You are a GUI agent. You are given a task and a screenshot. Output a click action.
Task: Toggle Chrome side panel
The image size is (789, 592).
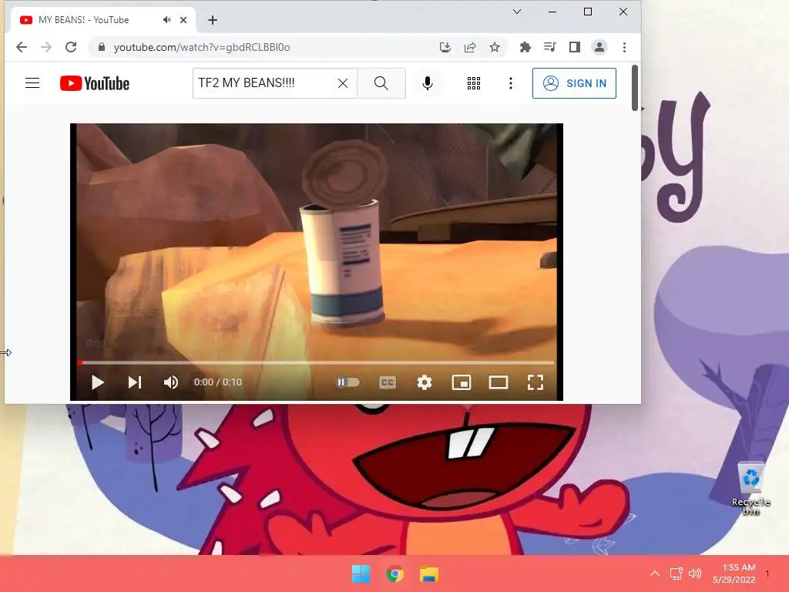pos(574,47)
